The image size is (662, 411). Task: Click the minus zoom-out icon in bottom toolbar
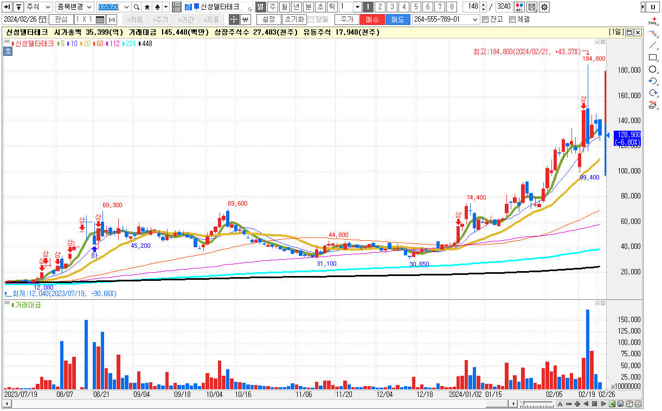[569, 404]
